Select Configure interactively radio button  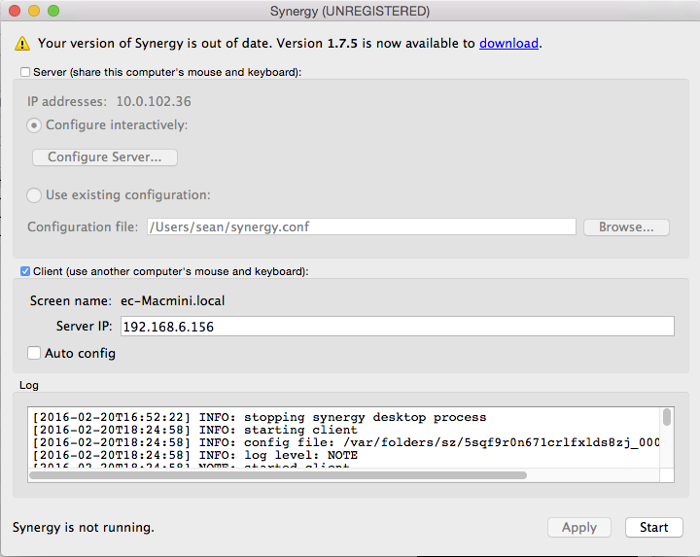(x=34, y=125)
